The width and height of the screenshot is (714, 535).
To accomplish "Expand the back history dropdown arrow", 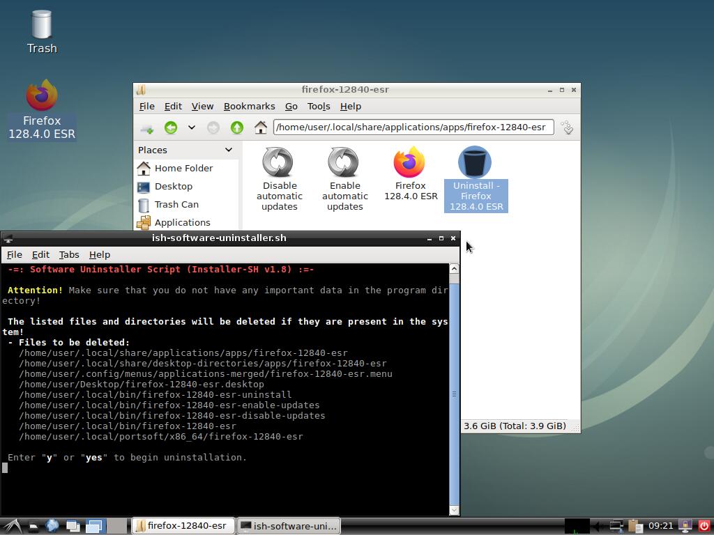I will pos(191,127).
